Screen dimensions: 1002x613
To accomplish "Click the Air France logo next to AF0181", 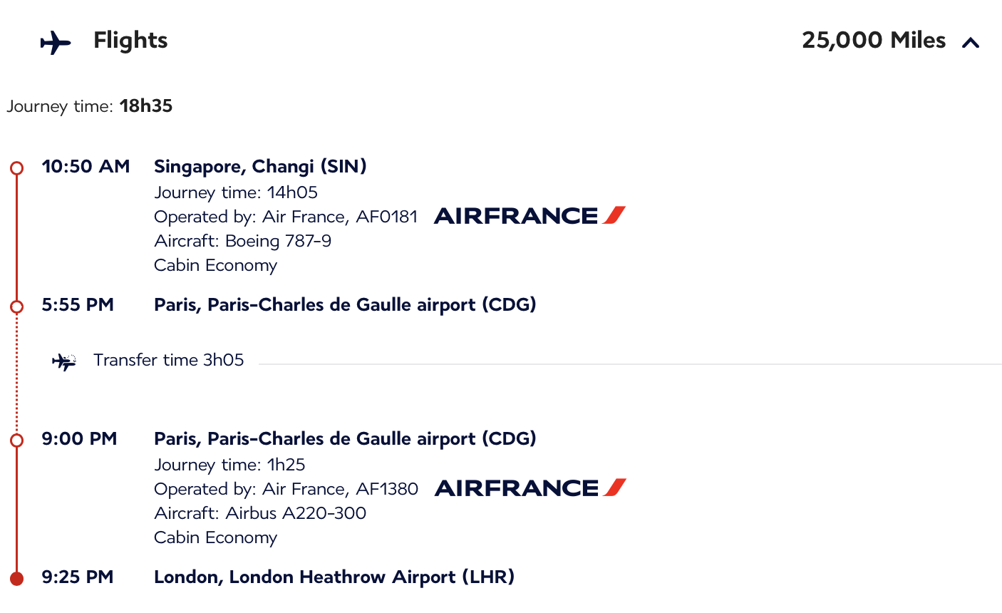I will coord(530,215).
